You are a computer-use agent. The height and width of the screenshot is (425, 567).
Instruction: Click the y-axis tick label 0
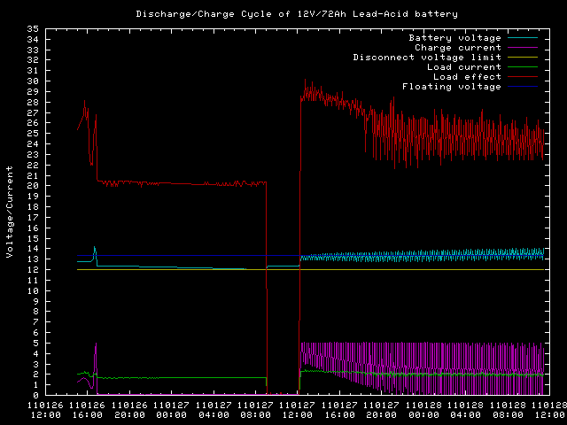pyautogui.click(x=35, y=395)
